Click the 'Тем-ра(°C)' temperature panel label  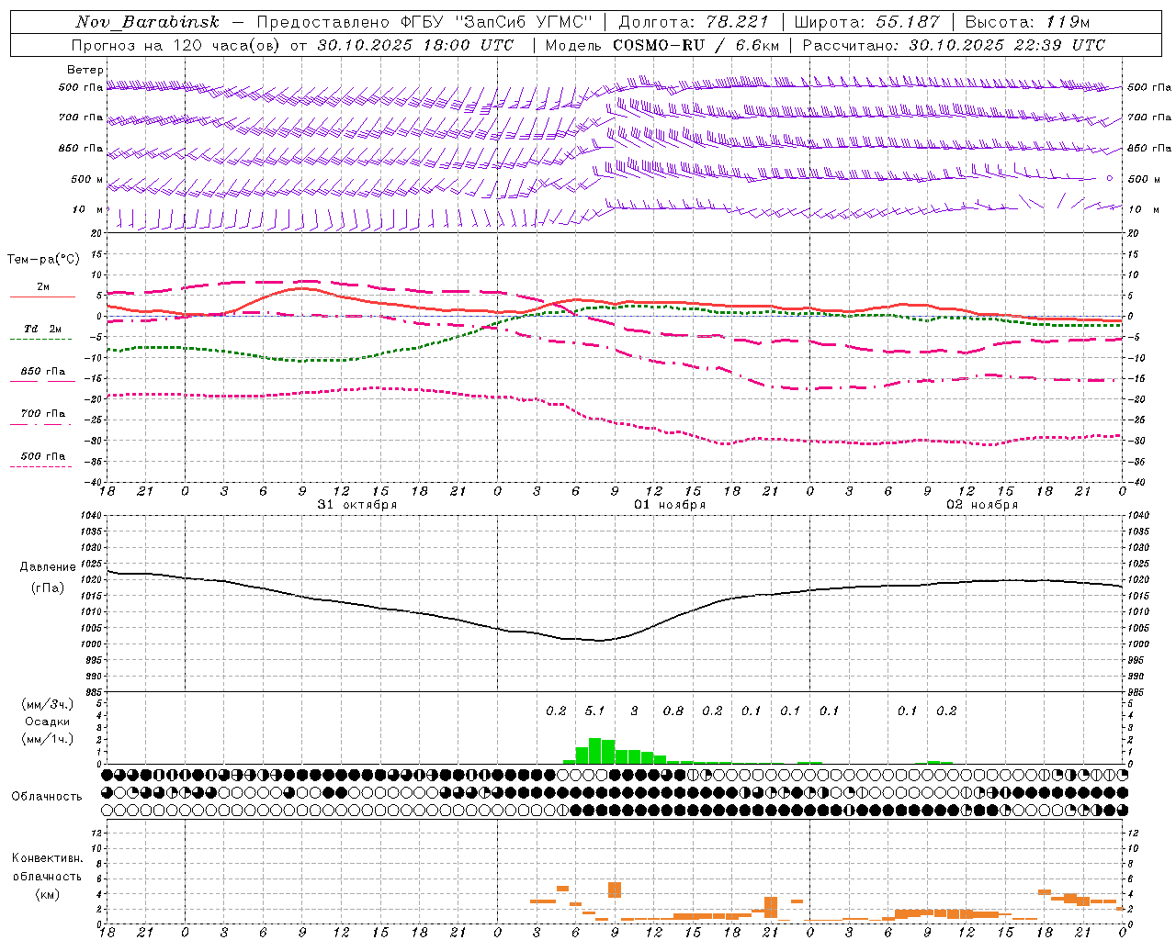tap(43, 260)
